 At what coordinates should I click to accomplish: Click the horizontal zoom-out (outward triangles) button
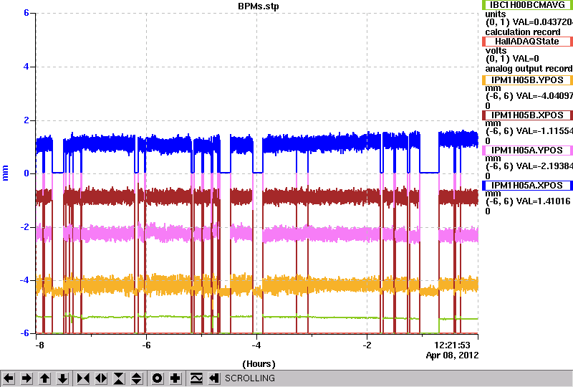click(x=101, y=378)
